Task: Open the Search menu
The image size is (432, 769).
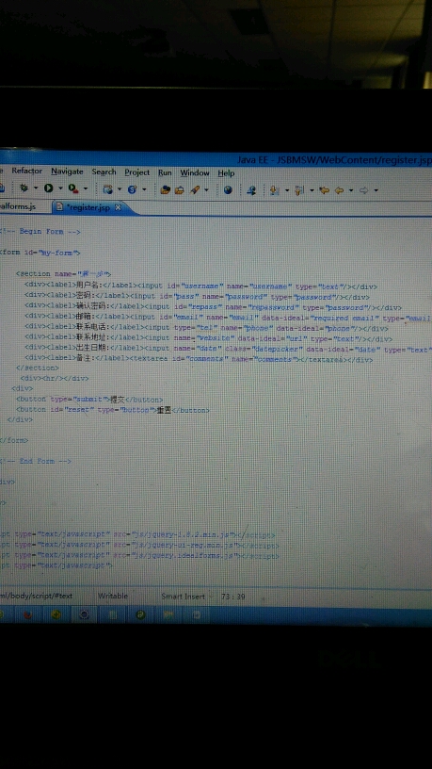Action: tap(104, 172)
